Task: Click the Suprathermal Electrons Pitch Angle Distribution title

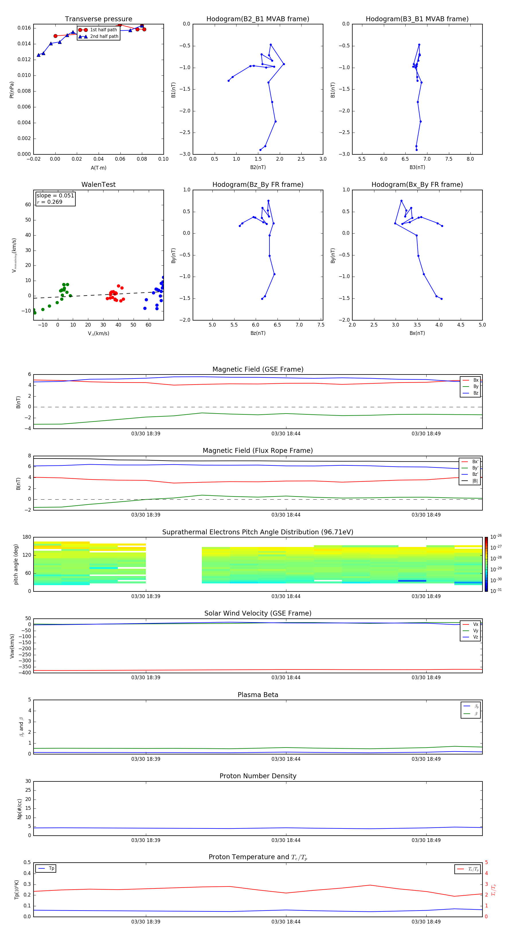Action: 258,532
